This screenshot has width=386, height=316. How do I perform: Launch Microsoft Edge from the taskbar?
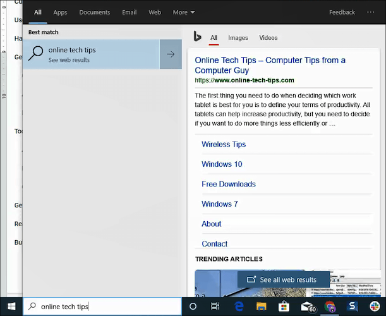click(239, 307)
